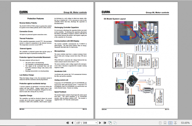Viewport: 192px width, 126px height.
Task: Click the 'Microswitches:' heading
Action: click(x=60, y=51)
